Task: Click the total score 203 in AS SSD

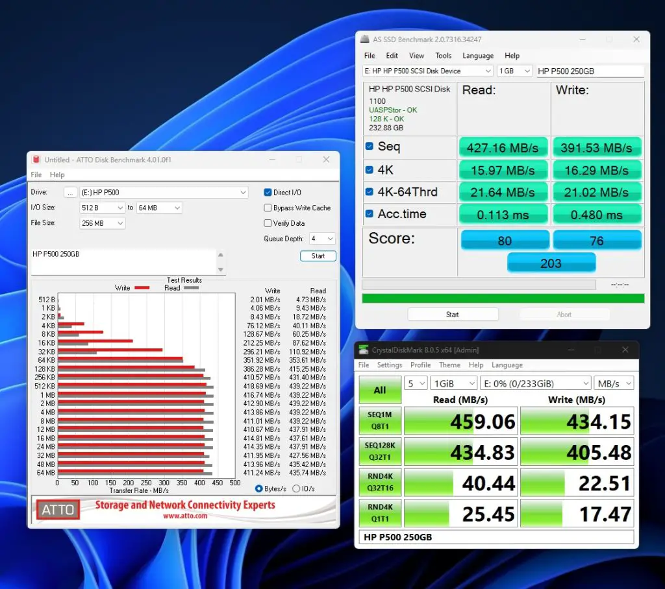Action: (x=551, y=263)
